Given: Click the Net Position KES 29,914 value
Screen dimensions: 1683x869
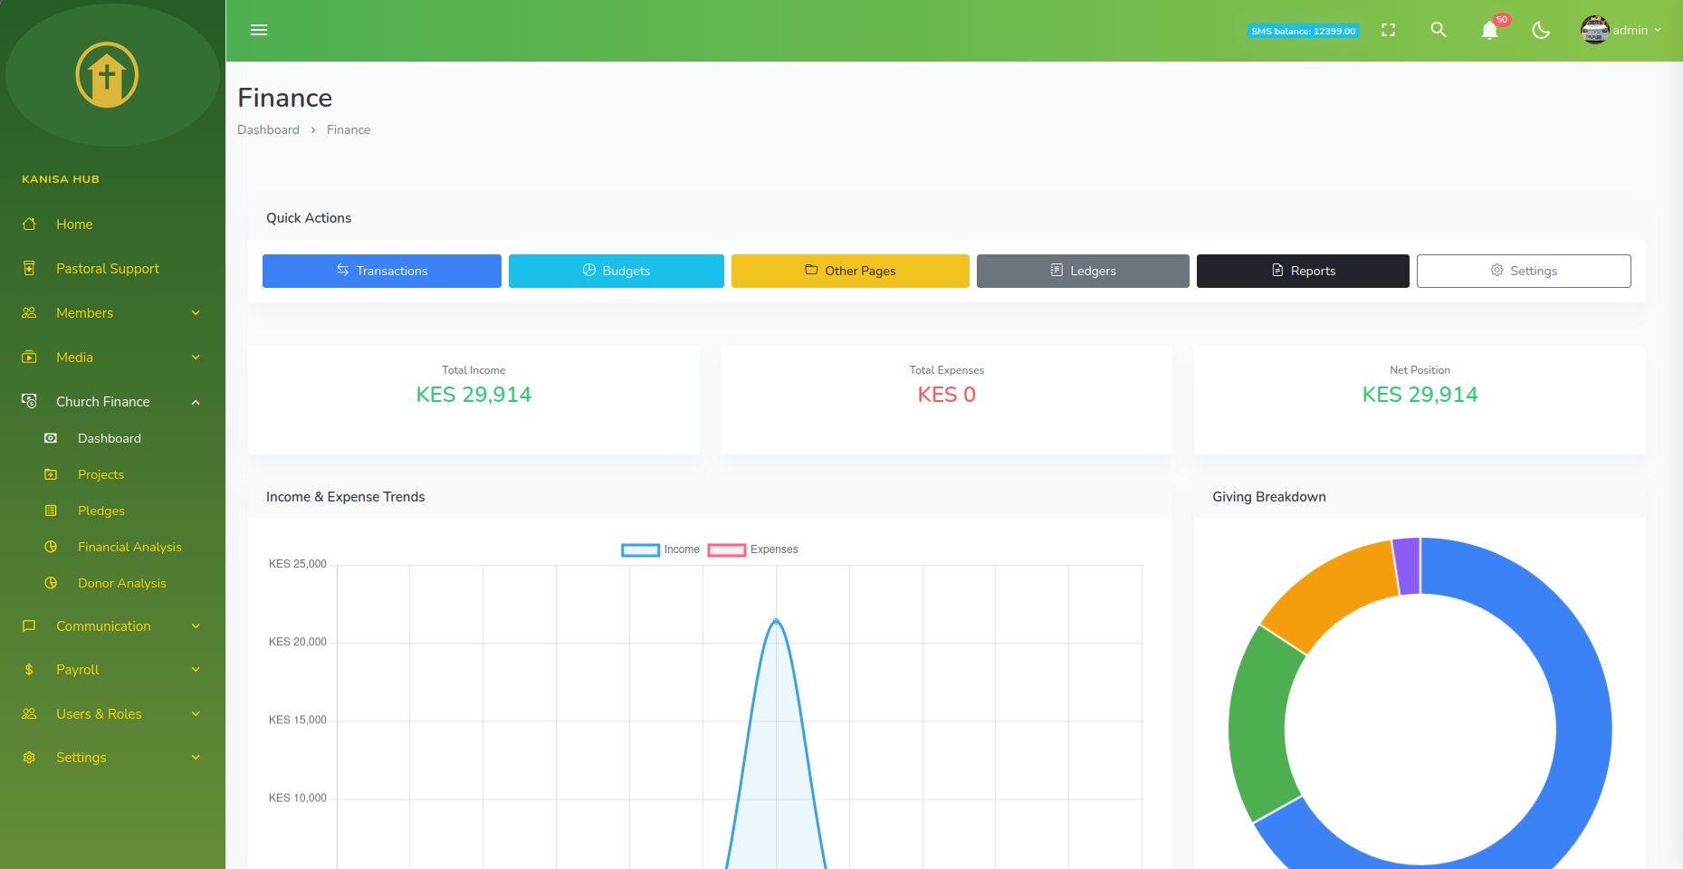Looking at the screenshot, I should 1420,395.
